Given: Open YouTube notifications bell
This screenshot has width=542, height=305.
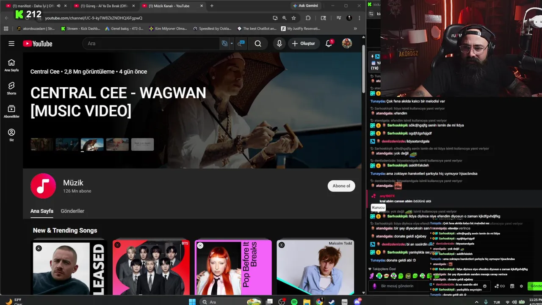Looking at the screenshot, I should 329,44.
